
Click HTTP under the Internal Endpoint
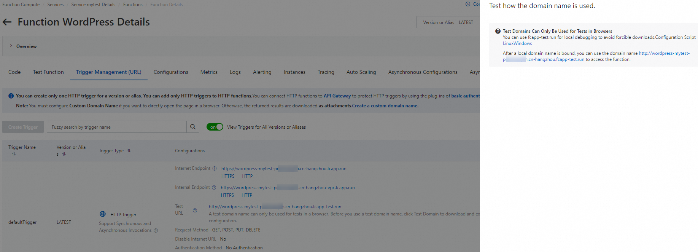tap(247, 195)
